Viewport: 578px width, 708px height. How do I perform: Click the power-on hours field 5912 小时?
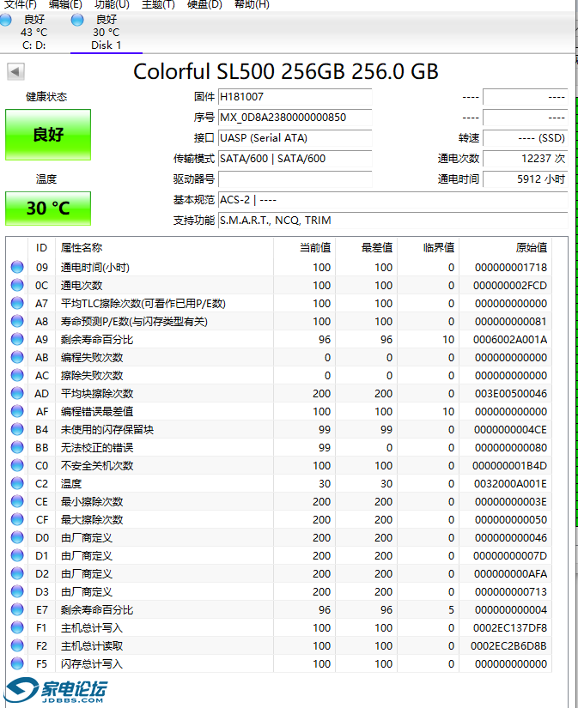(x=525, y=179)
